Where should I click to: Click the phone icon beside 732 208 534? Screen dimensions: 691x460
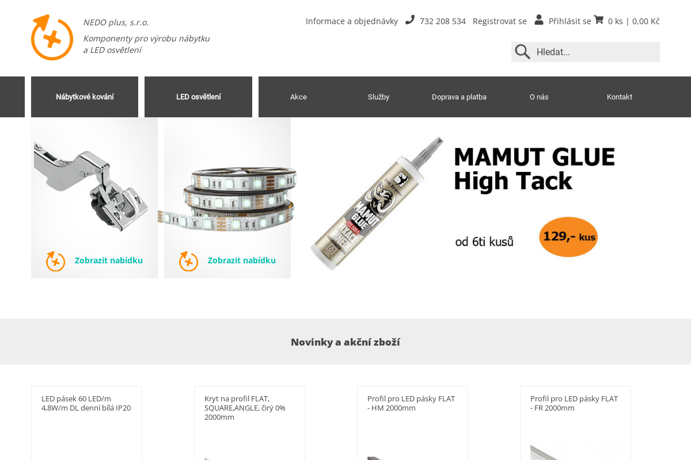(410, 20)
